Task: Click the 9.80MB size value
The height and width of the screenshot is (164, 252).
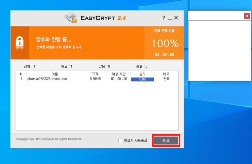Action: [95, 79]
